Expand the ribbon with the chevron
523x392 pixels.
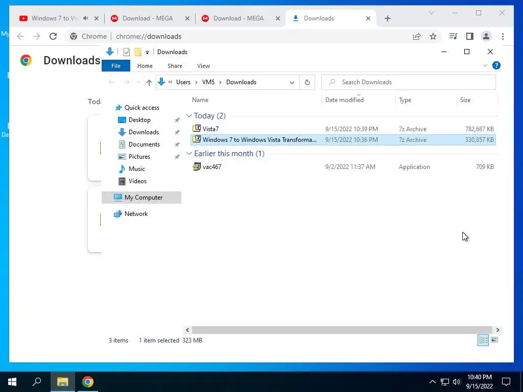tap(485, 65)
